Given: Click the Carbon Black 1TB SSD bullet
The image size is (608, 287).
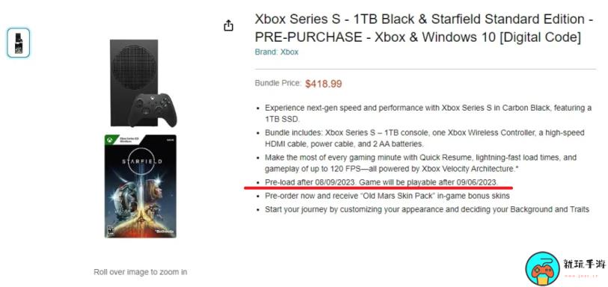Looking at the screenshot, I should [x=428, y=113].
